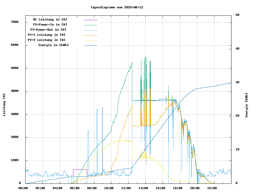Image resolution: width=258 pixels, height=194 pixels.
Task: Pick the "PV-2 Leistung in [W]" legend entry
Action: click(46, 40)
